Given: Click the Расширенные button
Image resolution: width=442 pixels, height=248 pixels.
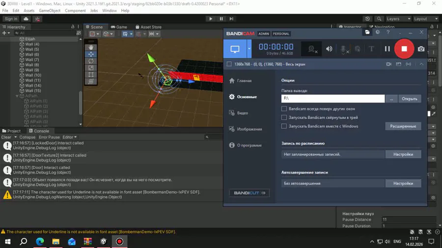Looking at the screenshot, I should click(x=403, y=126).
